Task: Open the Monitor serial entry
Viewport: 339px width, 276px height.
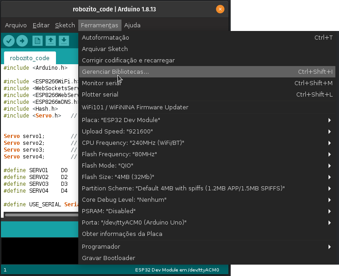Action: (207, 83)
